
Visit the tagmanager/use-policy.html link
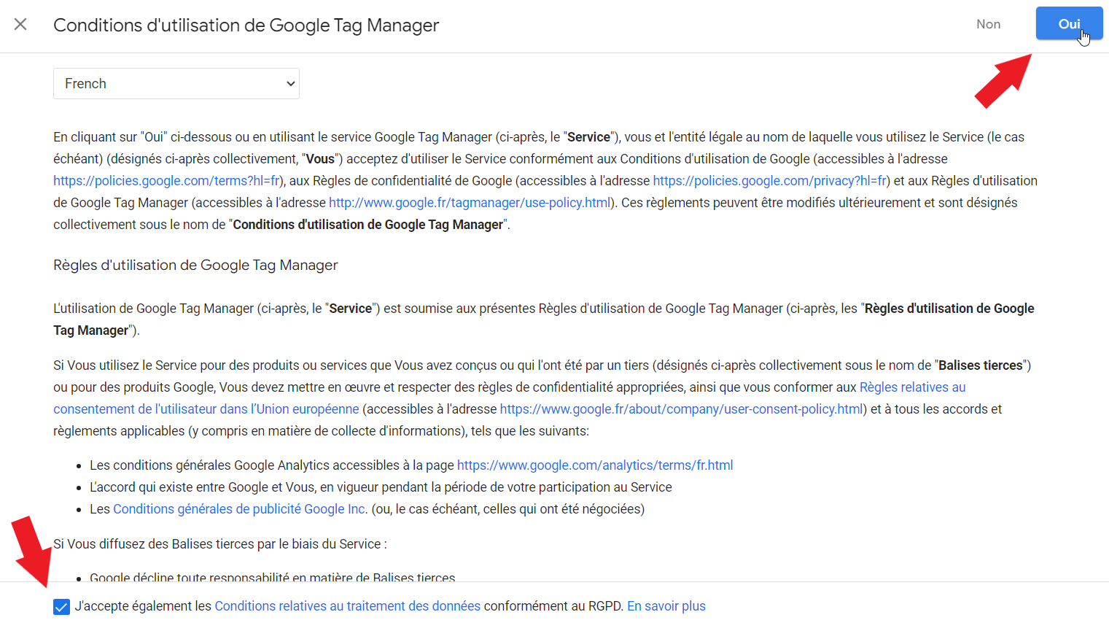(470, 203)
